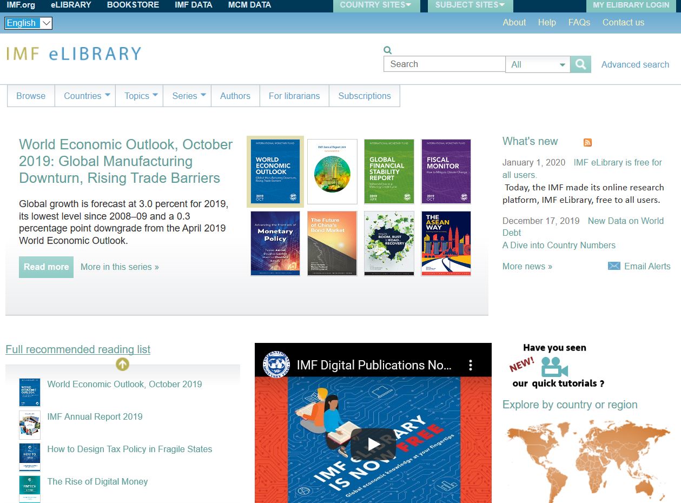
Task: Click the New Data on World Debt link
Action: point(583,227)
